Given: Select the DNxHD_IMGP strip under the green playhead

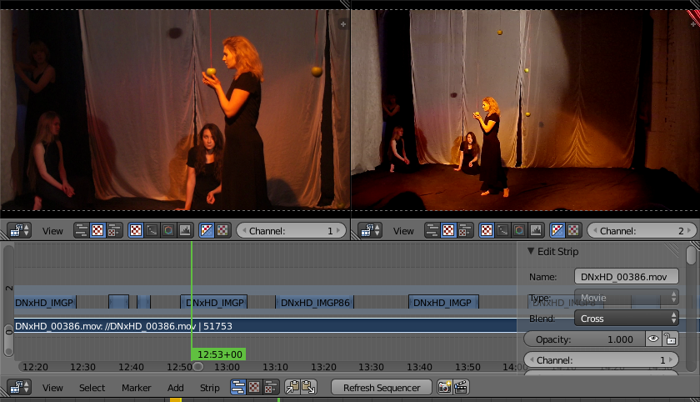Looking at the screenshot, I should coord(214,303).
